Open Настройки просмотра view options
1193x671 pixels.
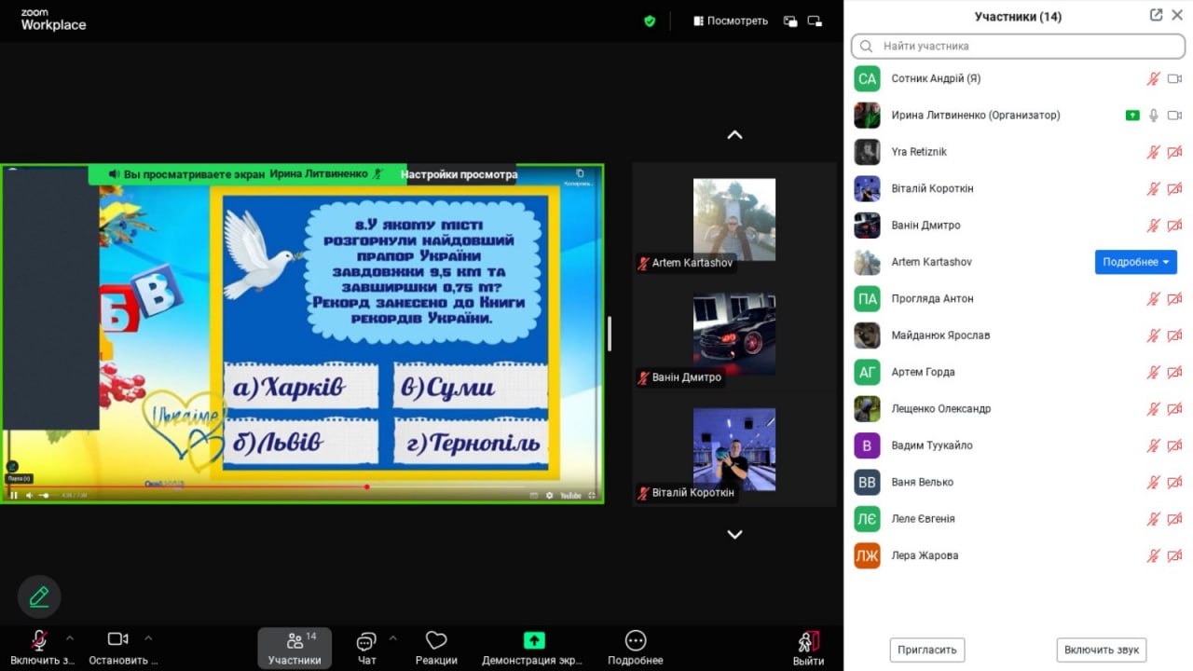459,174
